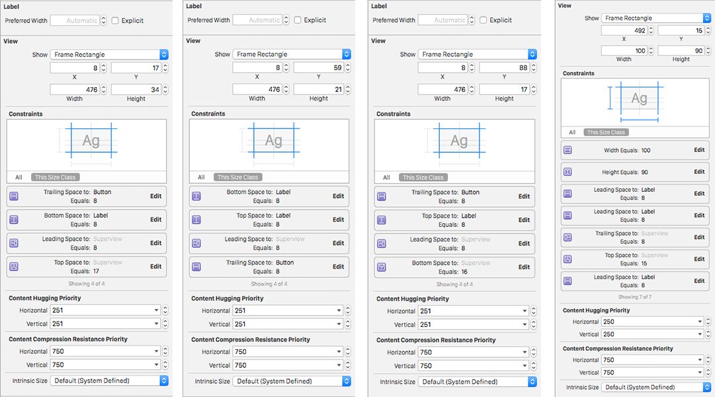Select All constraints tab in rightmost panel

572,132
